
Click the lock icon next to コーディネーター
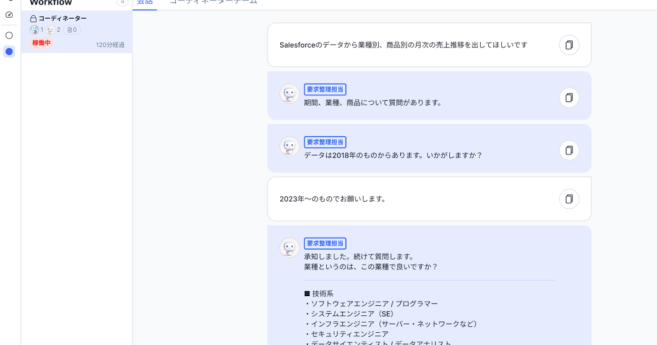point(33,18)
